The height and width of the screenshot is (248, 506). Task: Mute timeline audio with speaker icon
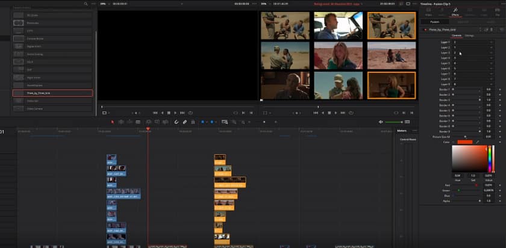click(381, 122)
